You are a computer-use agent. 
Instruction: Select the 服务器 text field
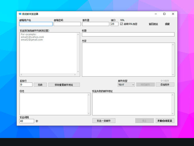[x=95, y=24]
